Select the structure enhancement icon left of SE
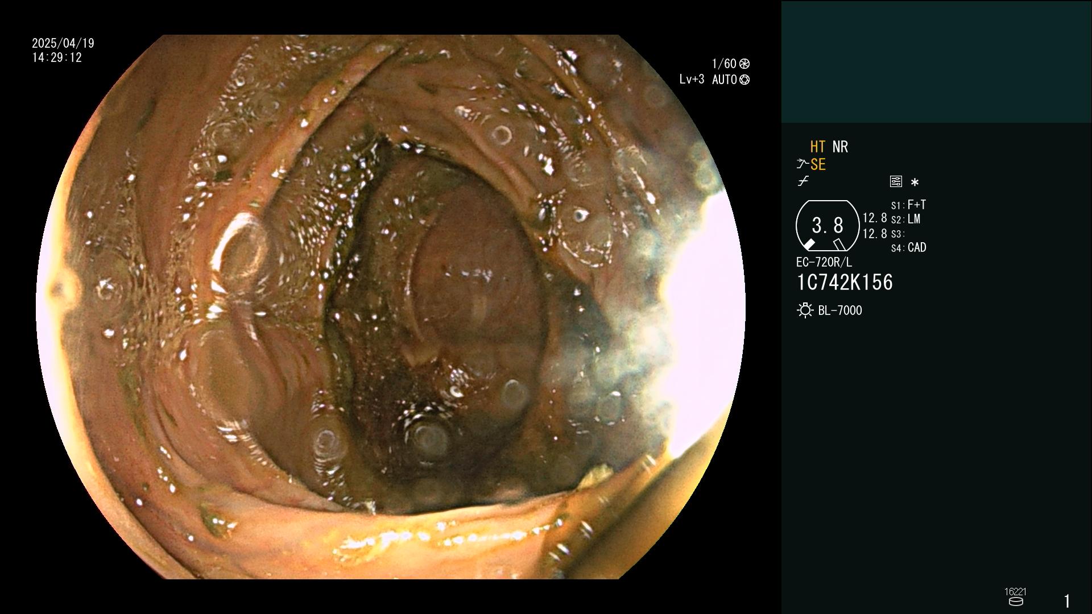This screenshot has height=614, width=1092. tap(803, 164)
